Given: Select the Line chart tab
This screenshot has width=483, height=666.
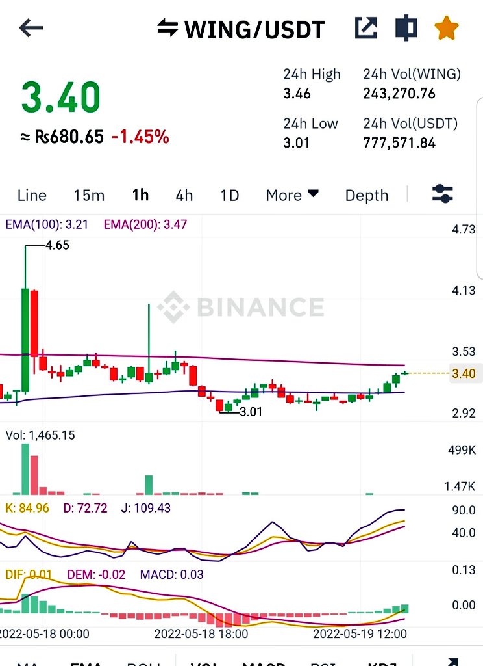Looking at the screenshot, I should point(32,195).
